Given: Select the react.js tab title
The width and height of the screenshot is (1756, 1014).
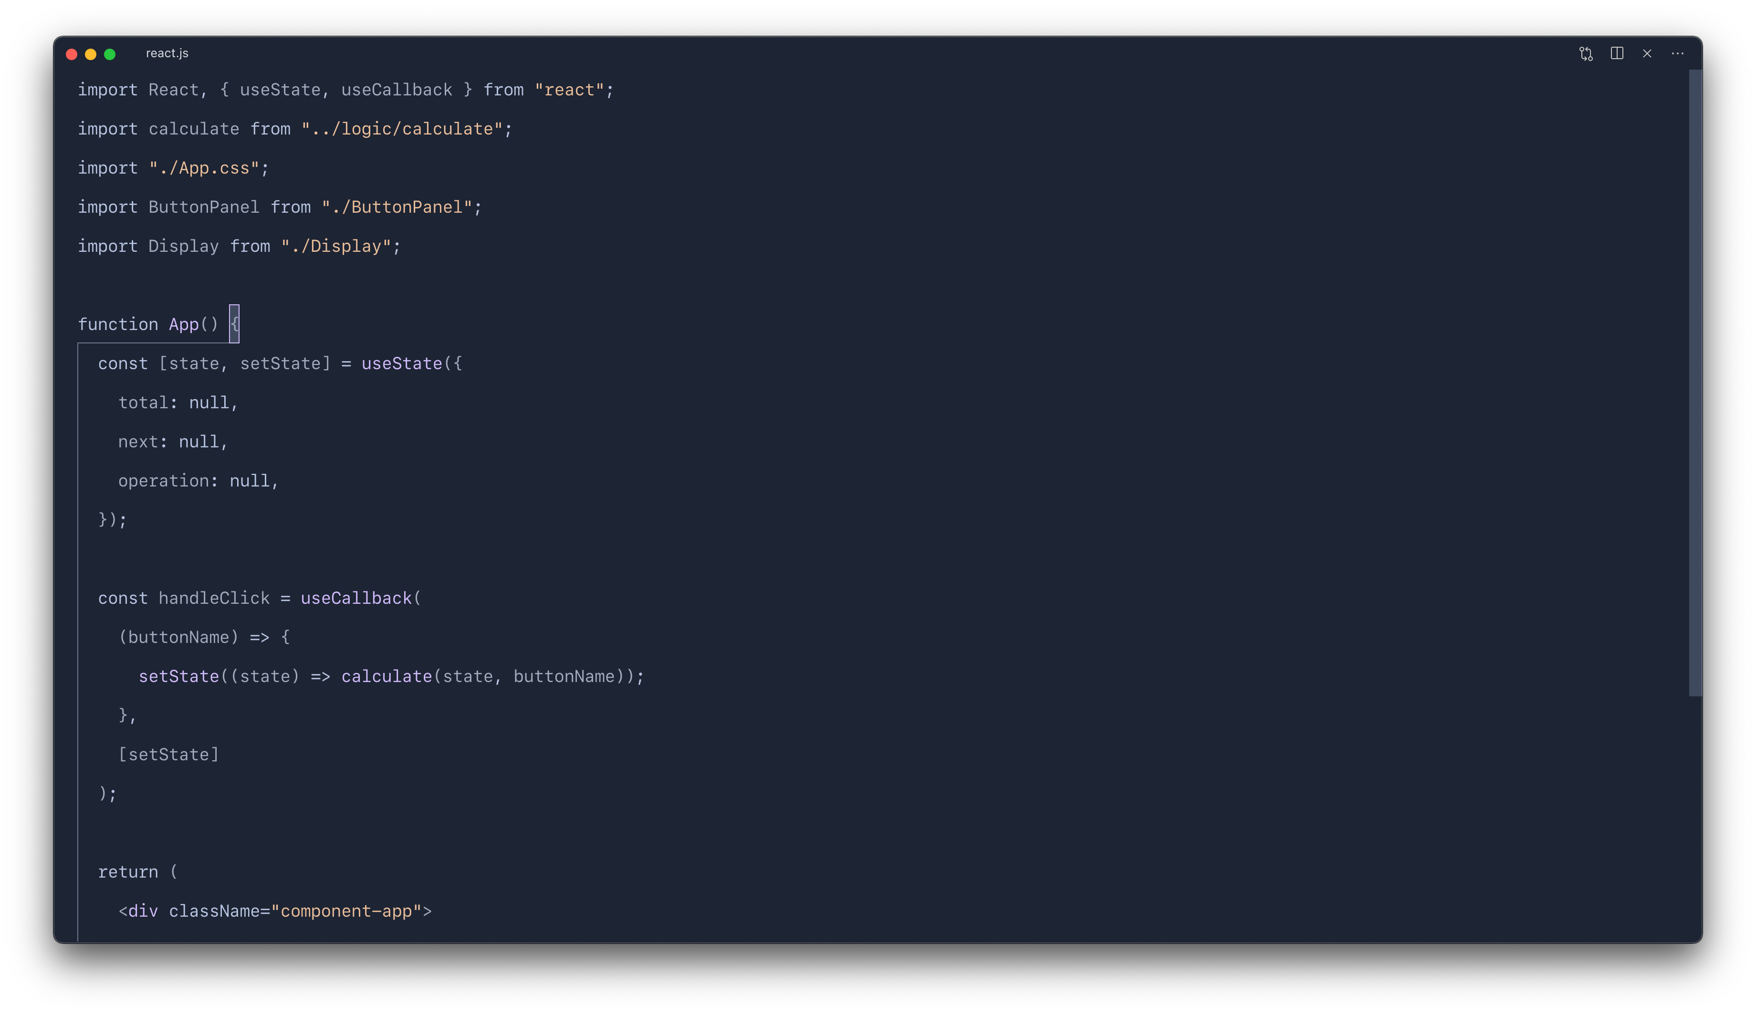Looking at the screenshot, I should pyautogui.click(x=167, y=53).
